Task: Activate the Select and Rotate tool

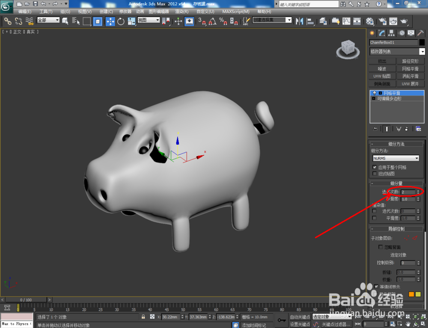Action: coord(121,21)
